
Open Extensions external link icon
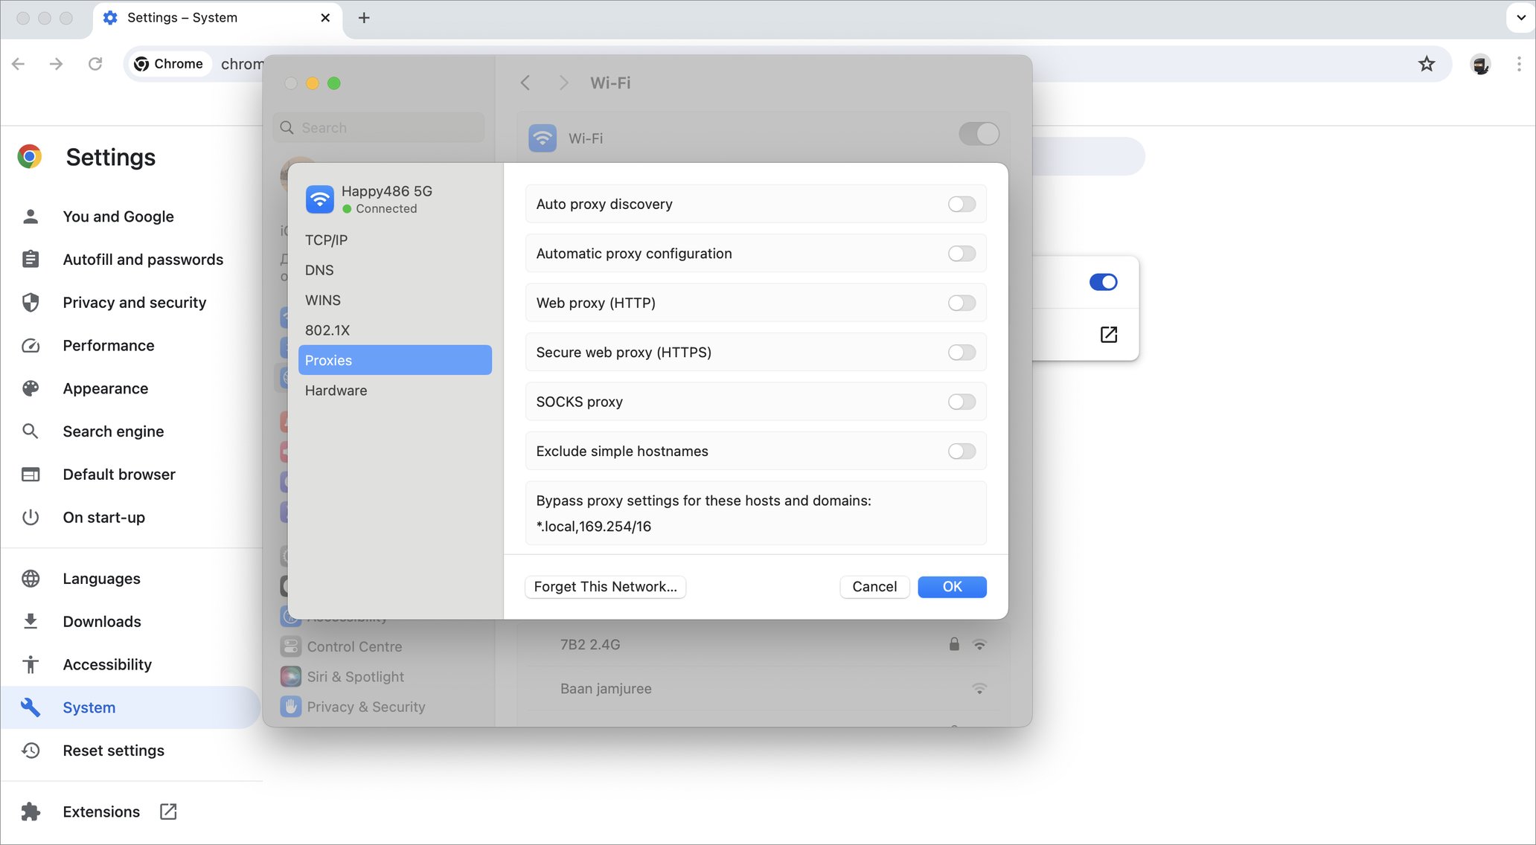pyautogui.click(x=168, y=812)
